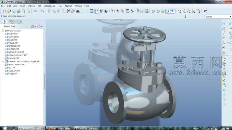Create a datum plane from right toolbar
This screenshot has width=232, height=130.
224,28
